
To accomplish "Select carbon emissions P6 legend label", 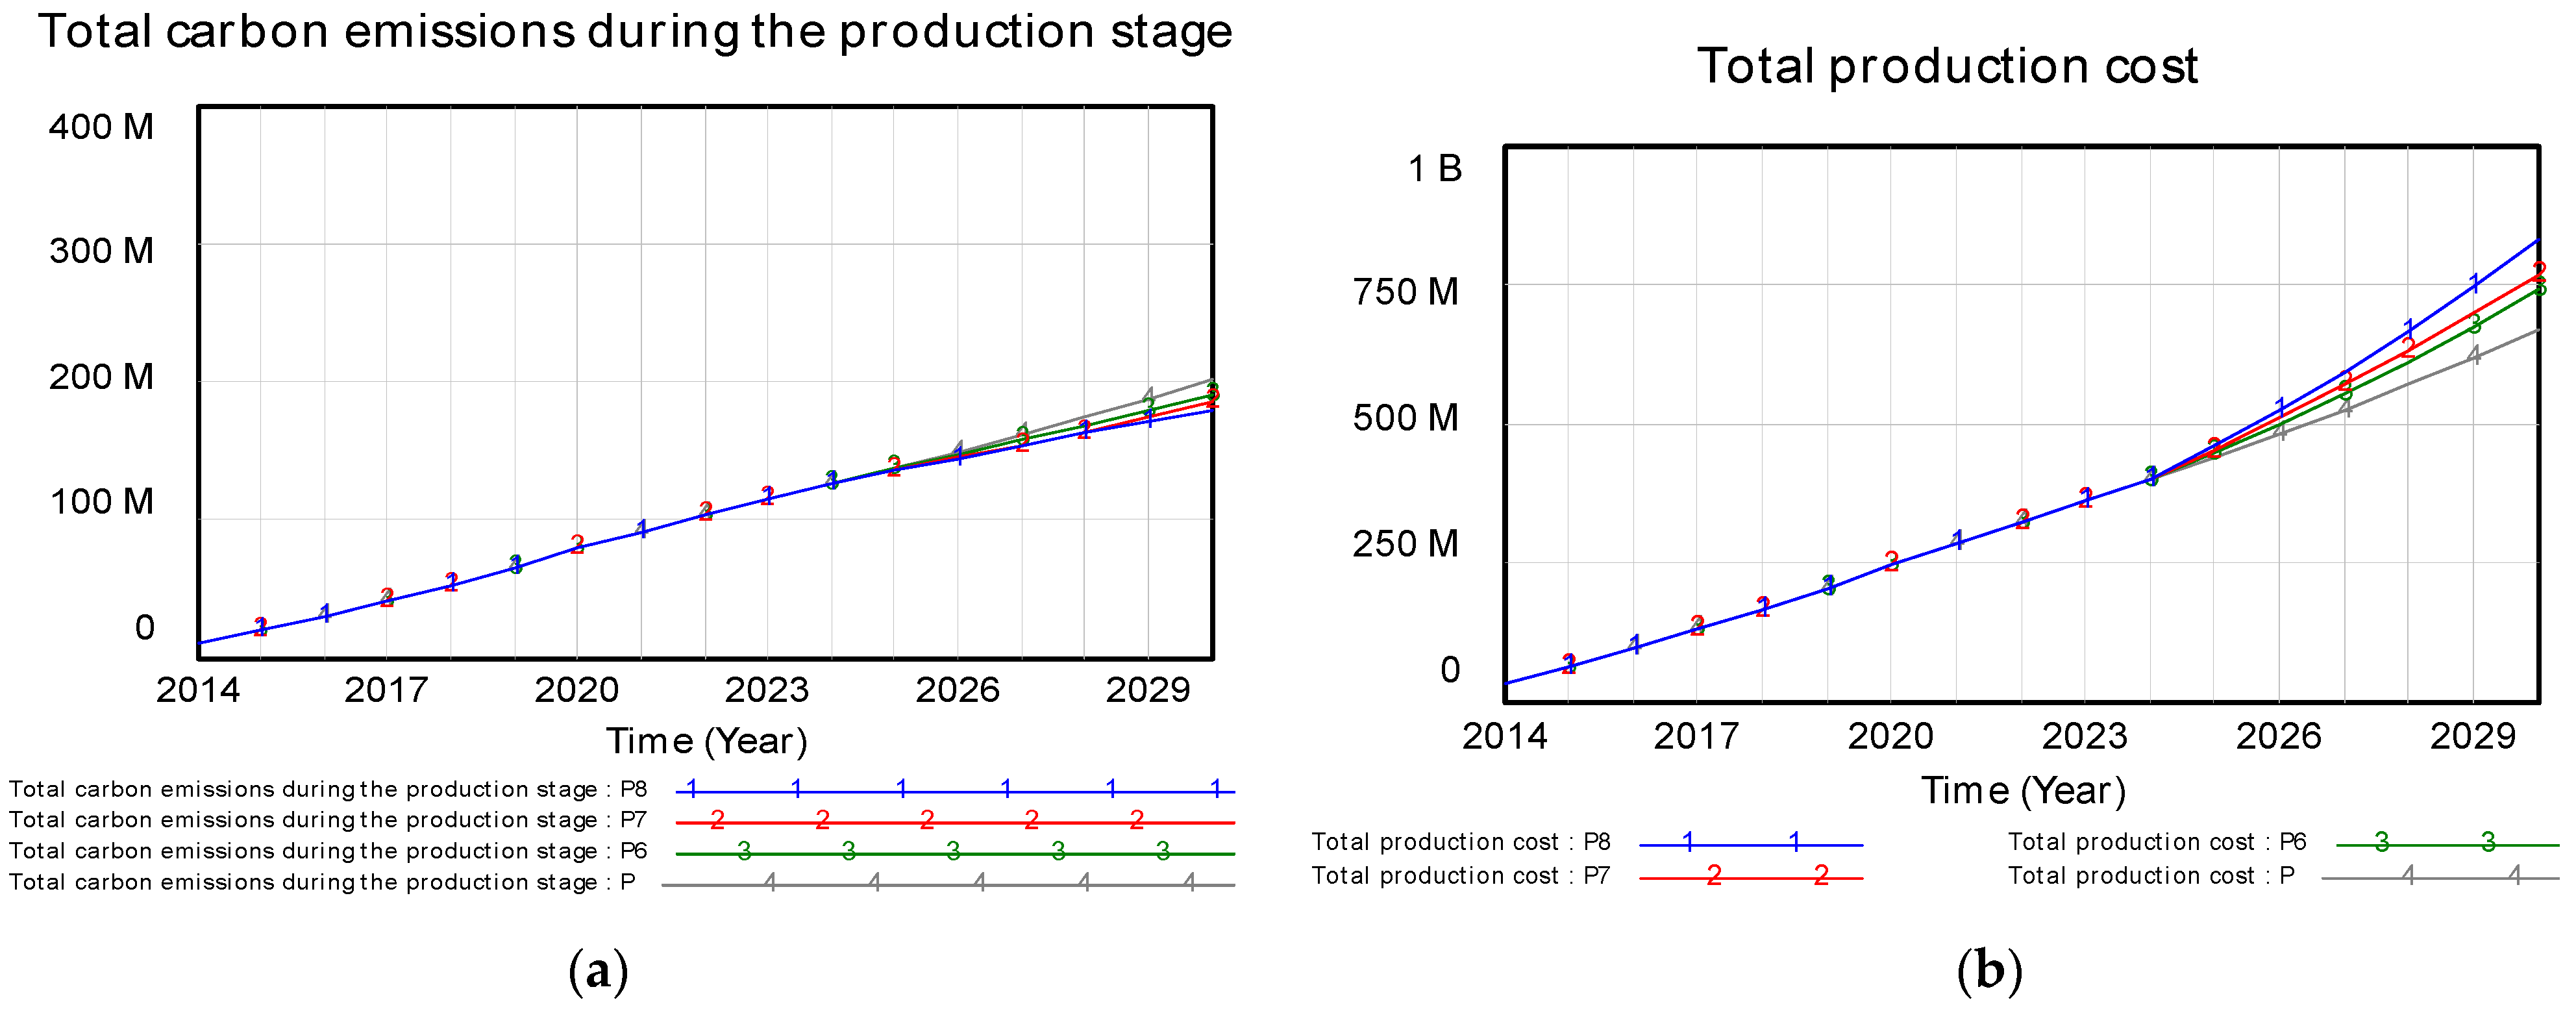I will click(x=328, y=851).
